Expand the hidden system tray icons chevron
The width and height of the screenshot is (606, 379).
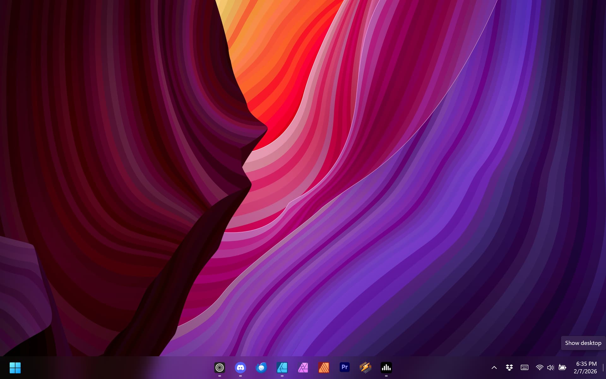point(494,368)
